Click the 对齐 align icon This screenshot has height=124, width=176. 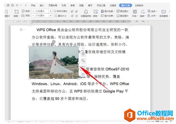149,16
